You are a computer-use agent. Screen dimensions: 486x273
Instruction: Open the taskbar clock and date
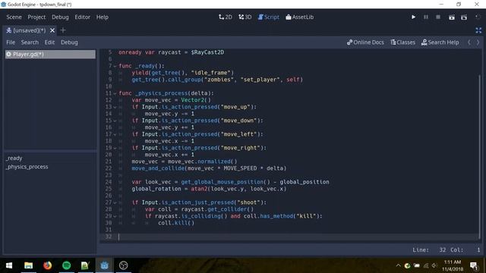click(x=453, y=265)
